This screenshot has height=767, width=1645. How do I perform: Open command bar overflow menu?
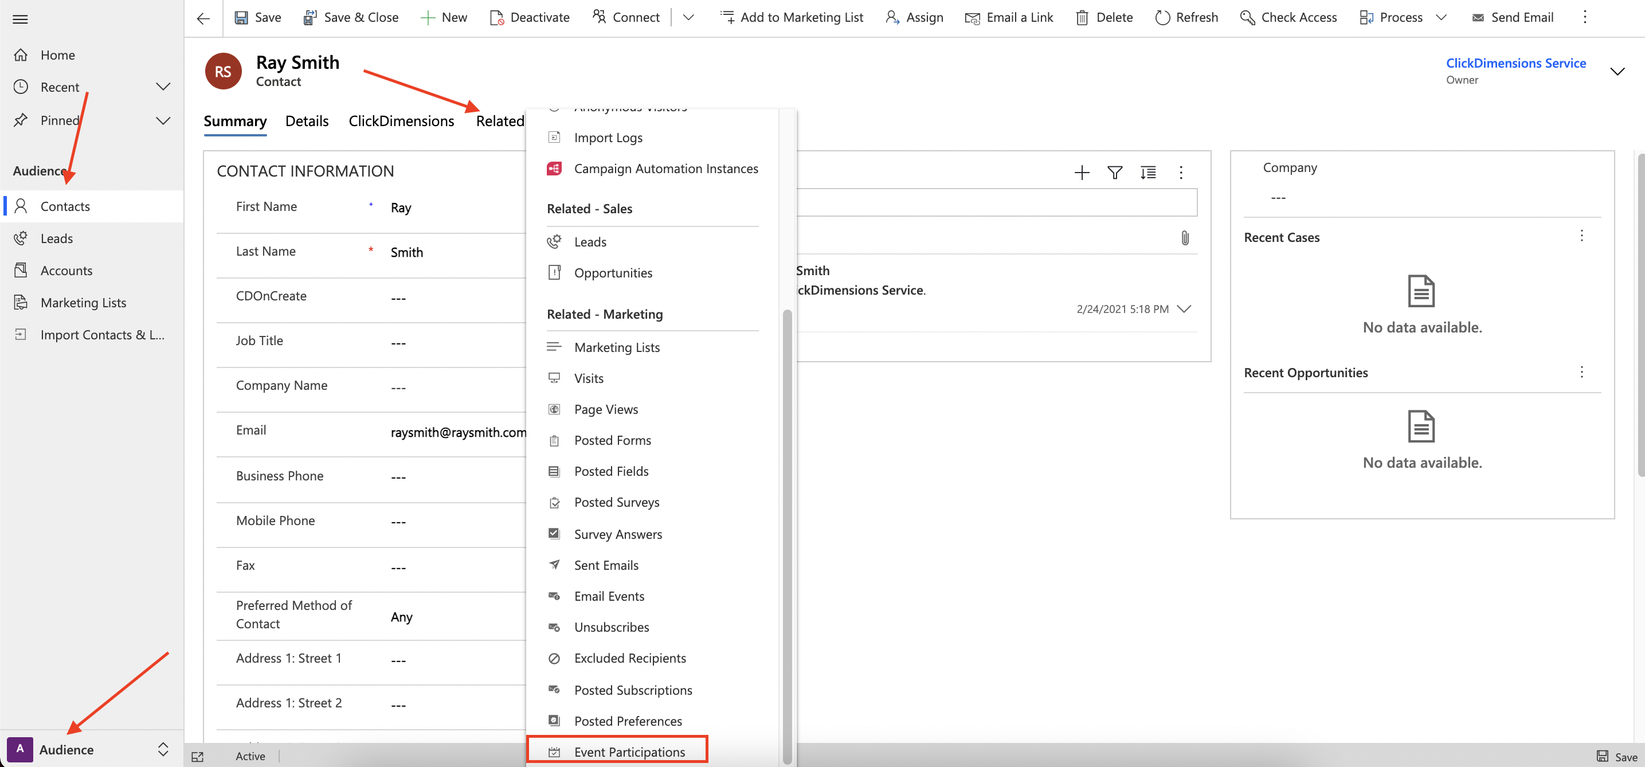pos(1584,18)
